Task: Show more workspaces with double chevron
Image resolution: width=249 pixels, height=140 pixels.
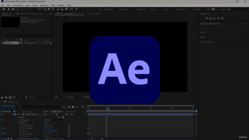Action: 208,9
